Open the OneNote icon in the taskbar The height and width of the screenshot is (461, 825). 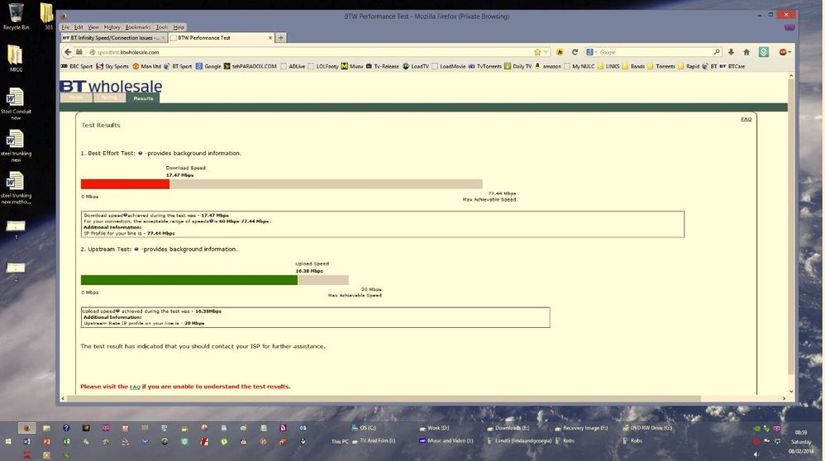tap(283, 428)
